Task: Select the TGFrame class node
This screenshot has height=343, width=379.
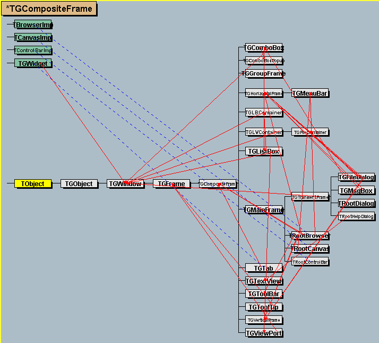Action: click(171, 183)
